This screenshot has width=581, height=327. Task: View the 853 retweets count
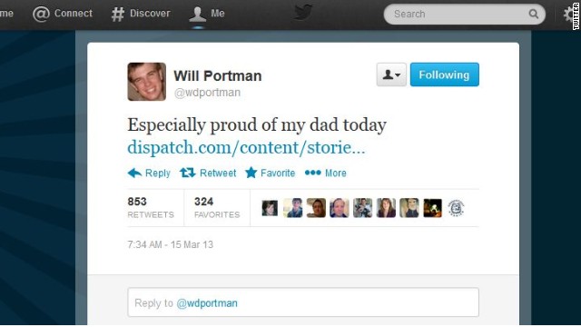coord(151,208)
